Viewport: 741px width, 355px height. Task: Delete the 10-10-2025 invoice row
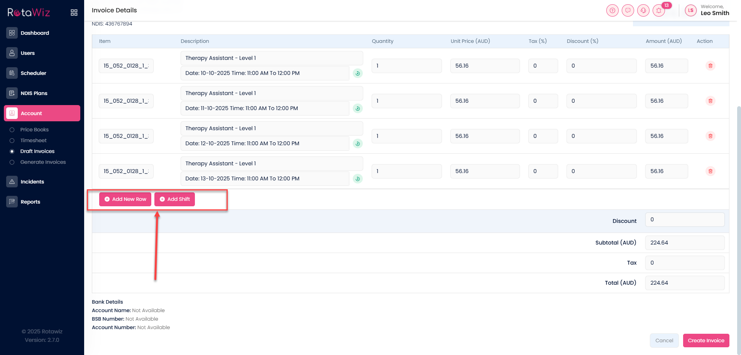710,66
